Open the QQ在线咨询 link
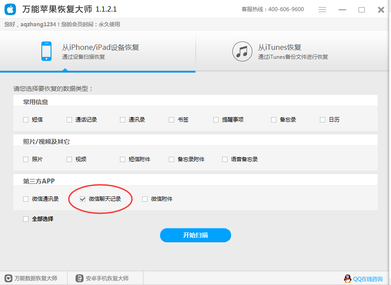The width and height of the screenshot is (391, 285). [367, 279]
